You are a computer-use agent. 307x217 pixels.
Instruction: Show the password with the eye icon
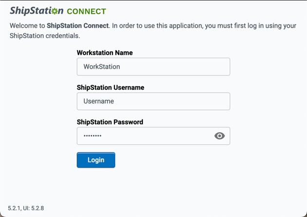click(x=219, y=136)
